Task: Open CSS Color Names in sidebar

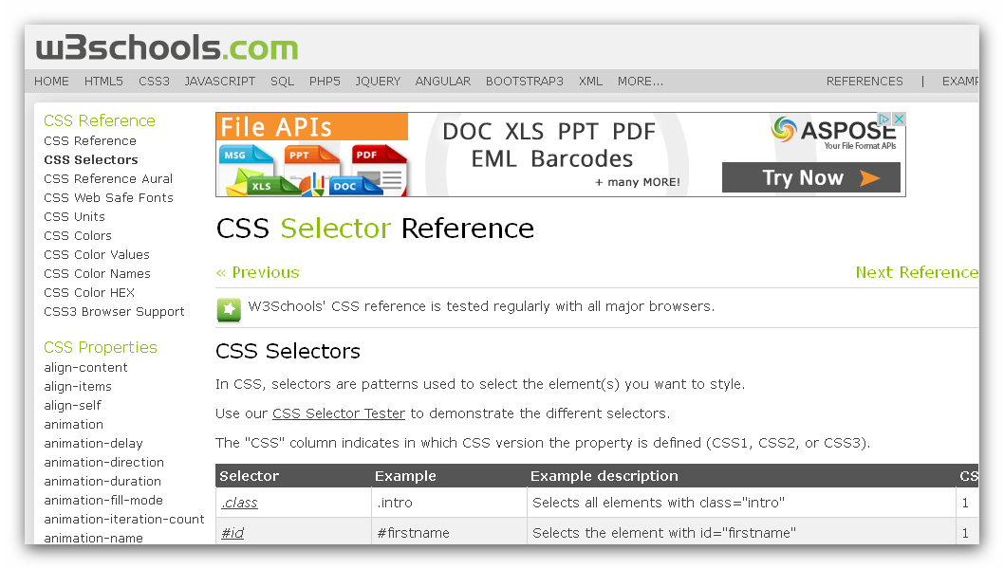Action: click(98, 274)
